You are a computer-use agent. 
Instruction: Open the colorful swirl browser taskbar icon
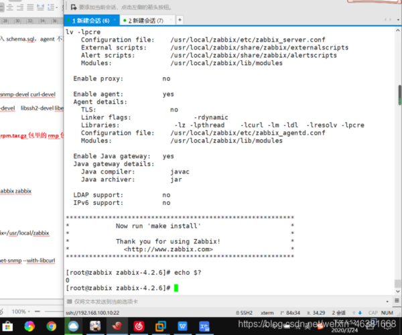pos(29,326)
